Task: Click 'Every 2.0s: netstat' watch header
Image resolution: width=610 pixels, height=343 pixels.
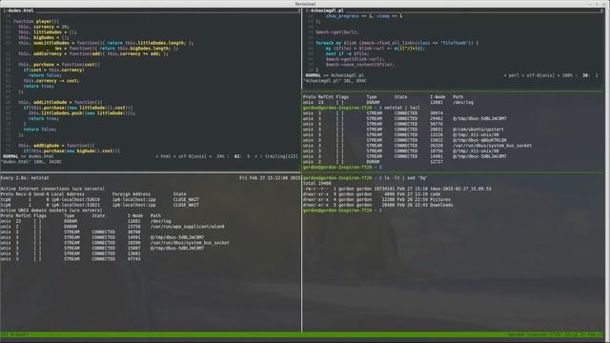Action: pyautogui.click(x=25, y=178)
